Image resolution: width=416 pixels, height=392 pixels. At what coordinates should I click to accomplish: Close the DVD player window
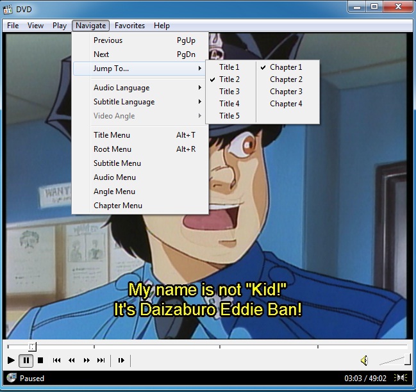(x=398, y=6)
